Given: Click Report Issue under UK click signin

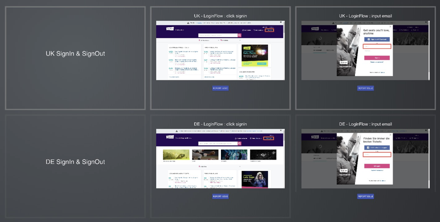Looking at the screenshot, I should pos(220,88).
